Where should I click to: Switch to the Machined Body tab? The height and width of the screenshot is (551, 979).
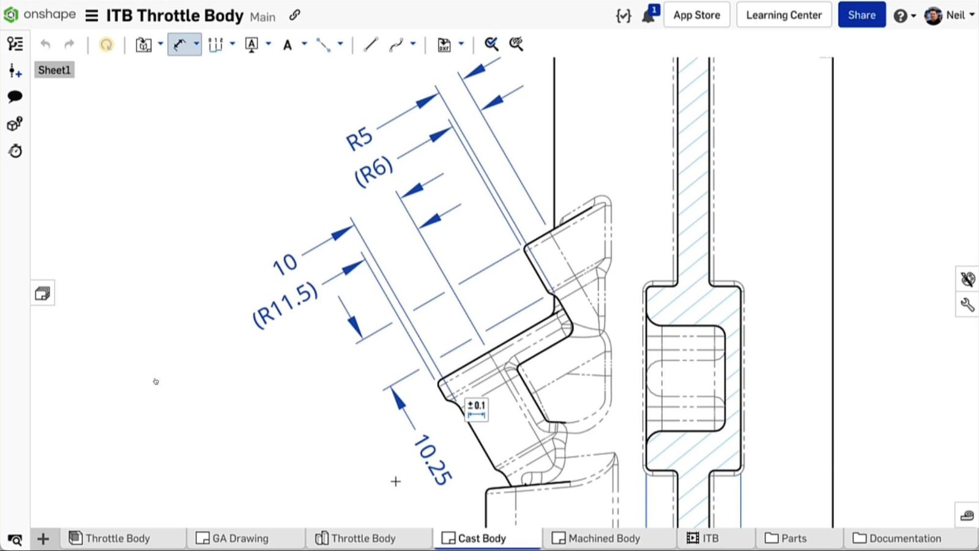pyautogui.click(x=597, y=538)
